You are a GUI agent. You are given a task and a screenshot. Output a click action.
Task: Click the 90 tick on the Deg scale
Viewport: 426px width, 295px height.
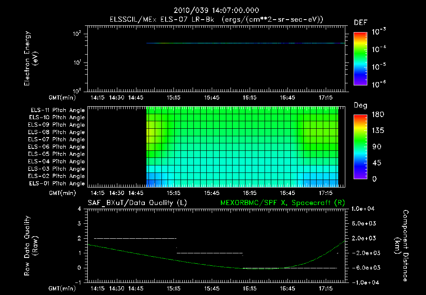click(377, 147)
